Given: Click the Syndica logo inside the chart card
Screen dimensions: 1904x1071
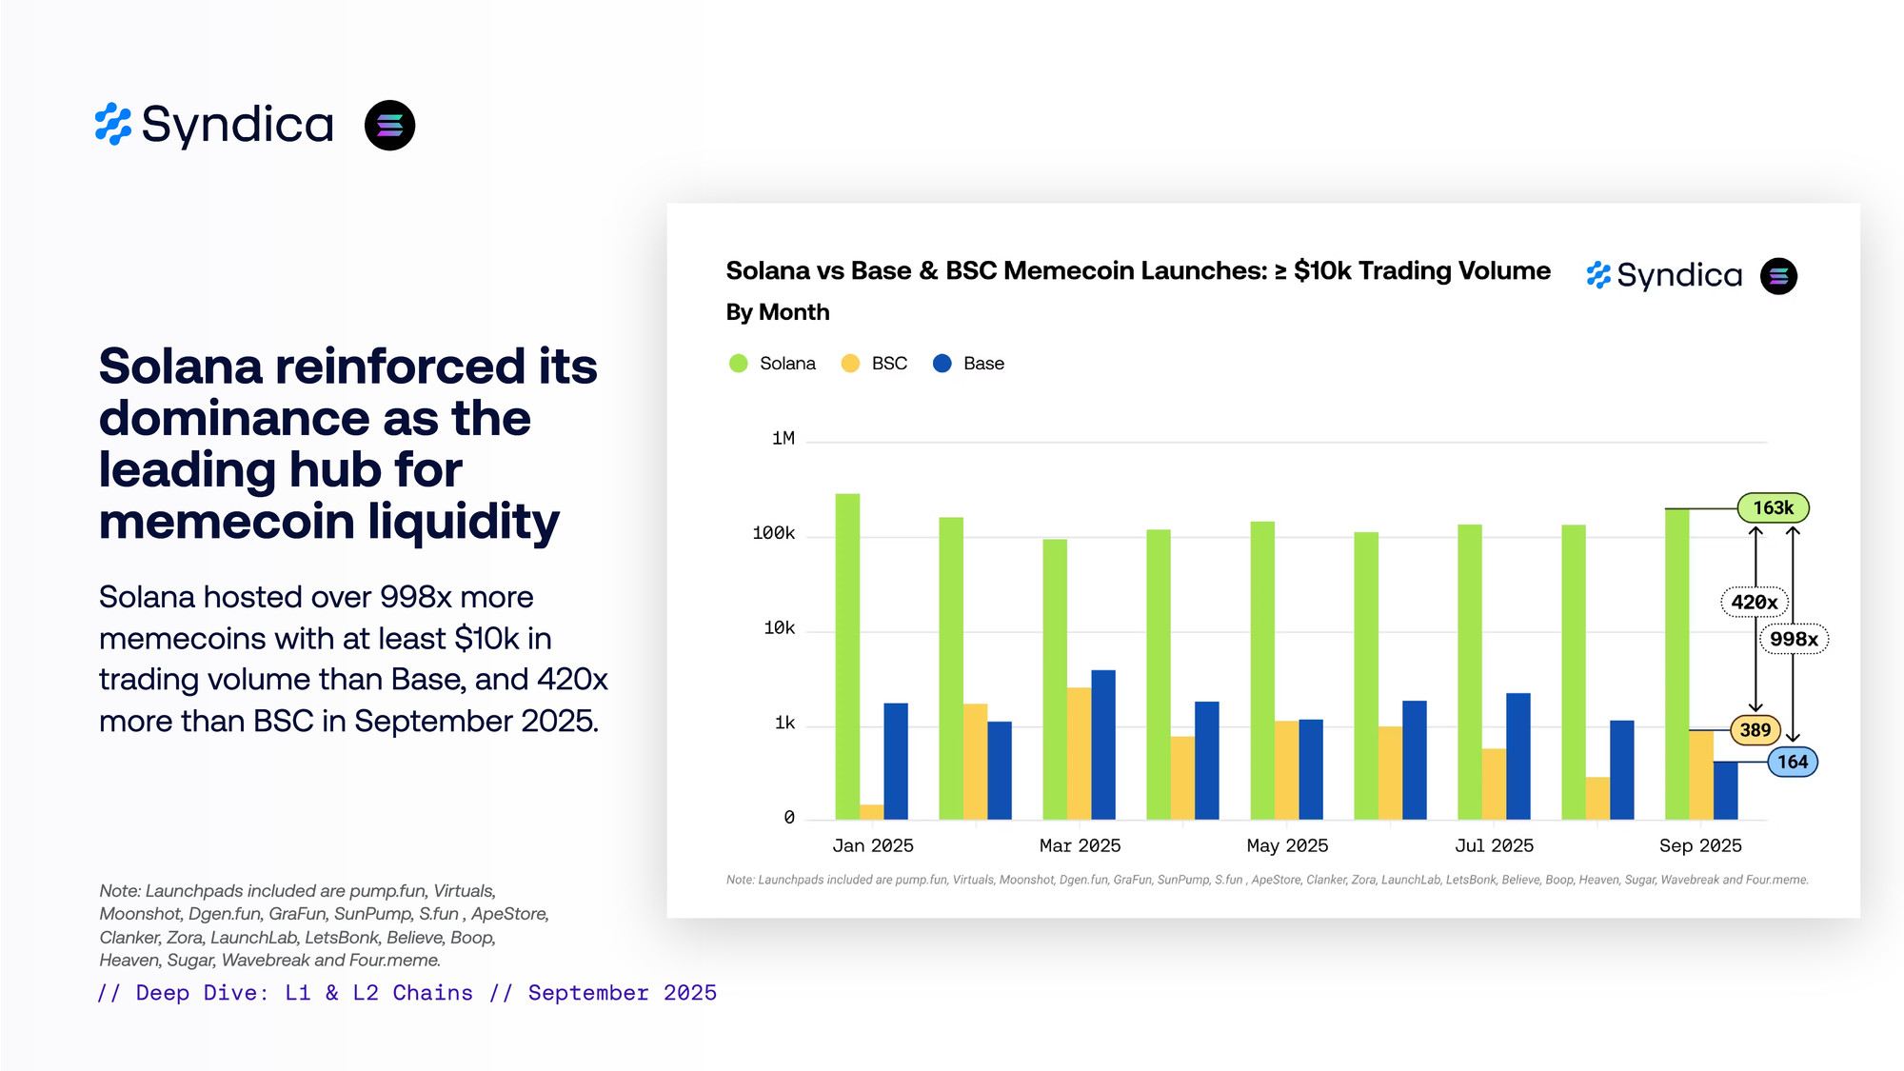Looking at the screenshot, I should [x=1665, y=275].
